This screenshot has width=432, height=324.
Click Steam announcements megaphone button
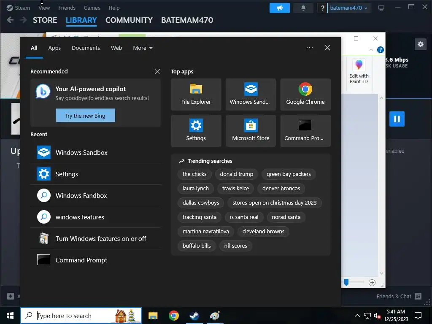point(280,8)
